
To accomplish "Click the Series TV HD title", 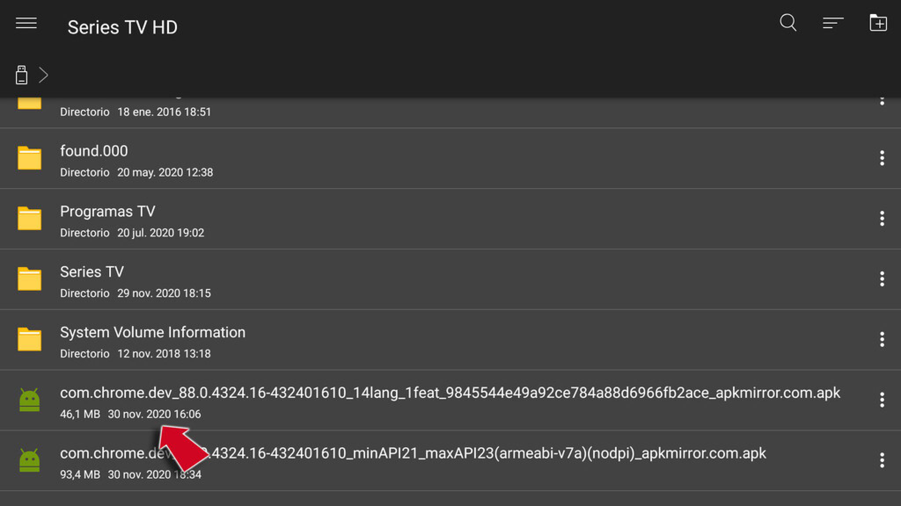I will click(122, 27).
